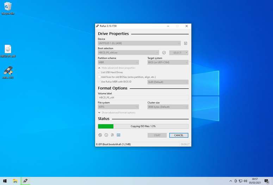Image resolution: width=273 pixels, height=185 pixels.
Task: Click the Copying ISO files progress bar
Action: pos(143,126)
